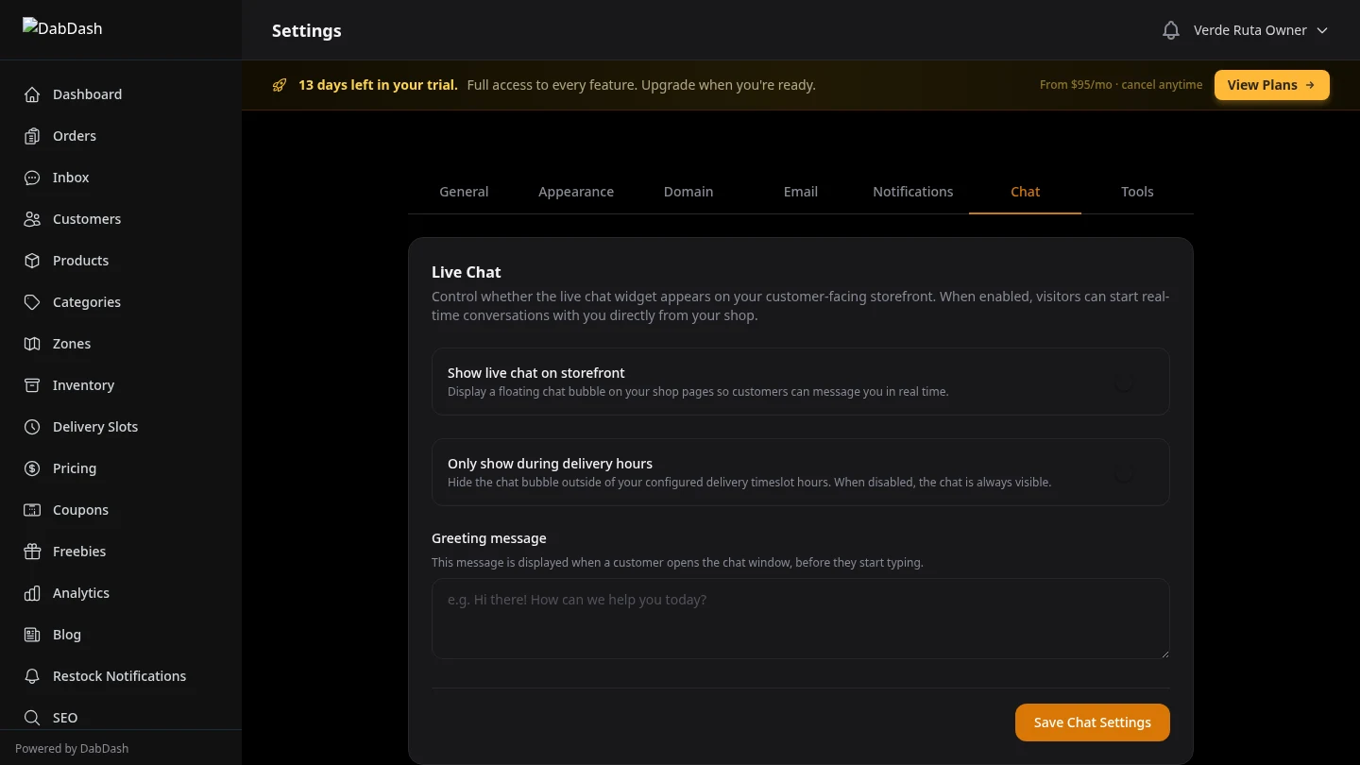Click the Restock Notifications bell icon

click(x=32, y=676)
